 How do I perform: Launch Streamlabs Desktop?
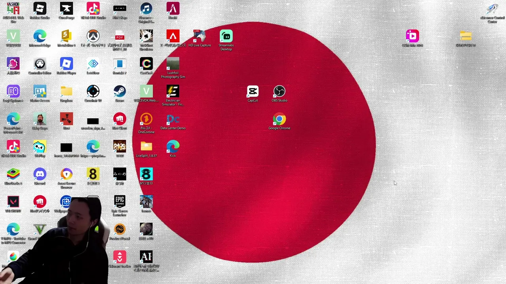pyautogui.click(x=226, y=36)
